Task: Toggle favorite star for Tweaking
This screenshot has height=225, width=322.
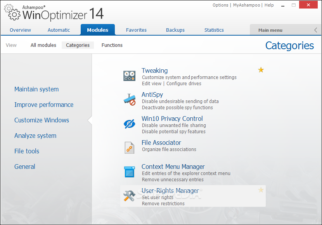Action: coord(261,70)
